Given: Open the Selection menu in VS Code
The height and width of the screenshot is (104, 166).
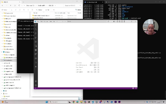Looking at the screenshot, I should pos(46,21).
